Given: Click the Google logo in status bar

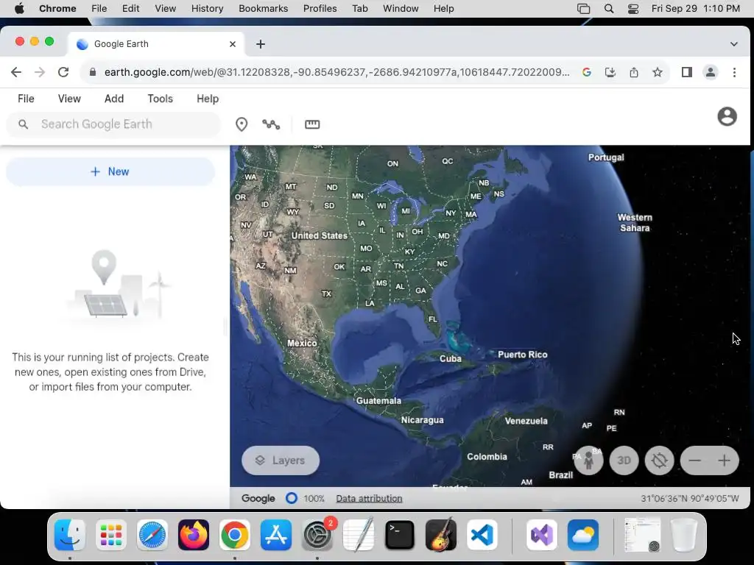Looking at the screenshot, I should click(258, 498).
